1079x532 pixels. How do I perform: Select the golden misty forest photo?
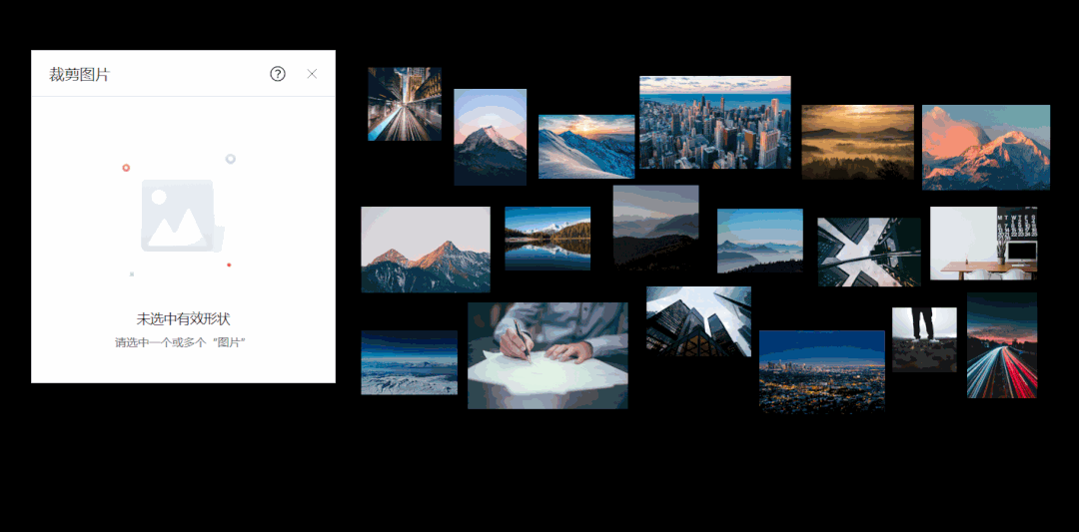click(857, 142)
